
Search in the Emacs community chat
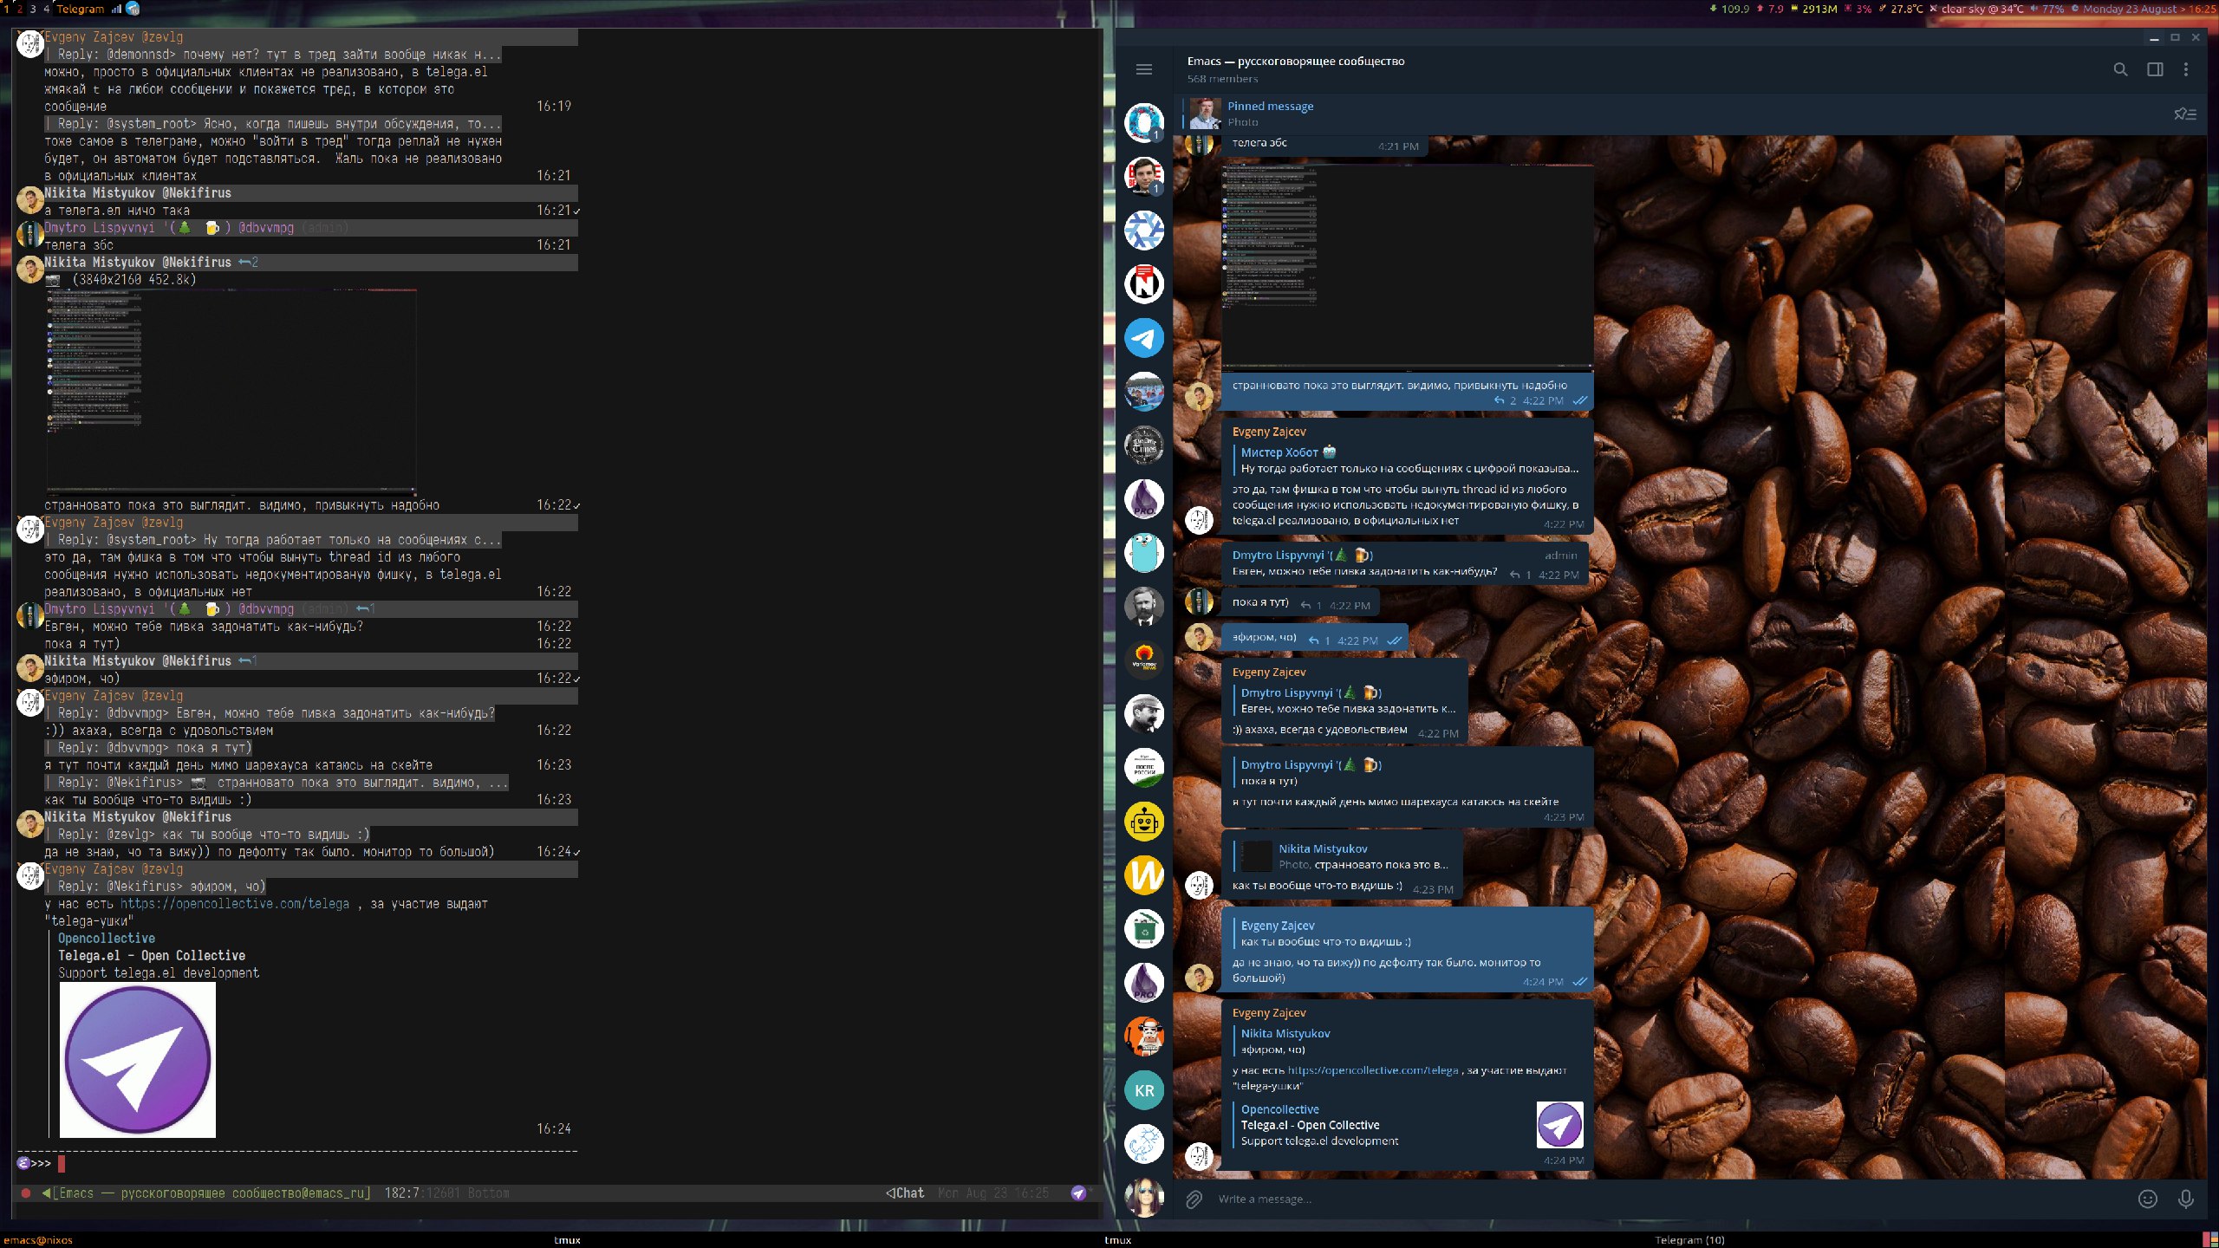[x=2120, y=69]
